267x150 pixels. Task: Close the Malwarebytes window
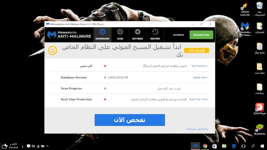[211, 24]
